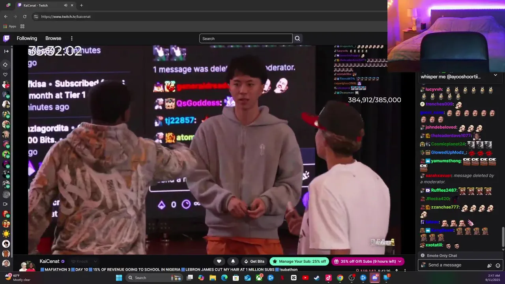Open stream more options menu

405,271
